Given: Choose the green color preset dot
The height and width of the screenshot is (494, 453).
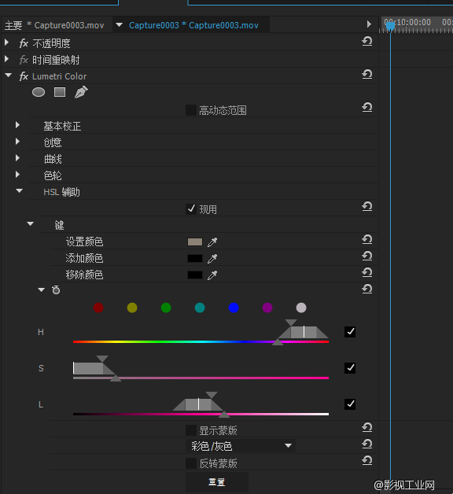Looking at the screenshot, I should (166, 308).
